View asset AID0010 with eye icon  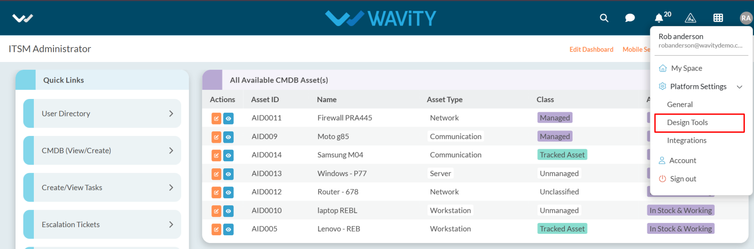(x=228, y=211)
